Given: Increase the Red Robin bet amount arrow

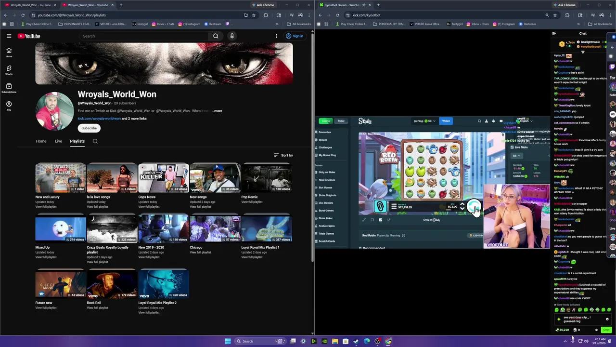Looking at the screenshot, I should pos(462,204).
